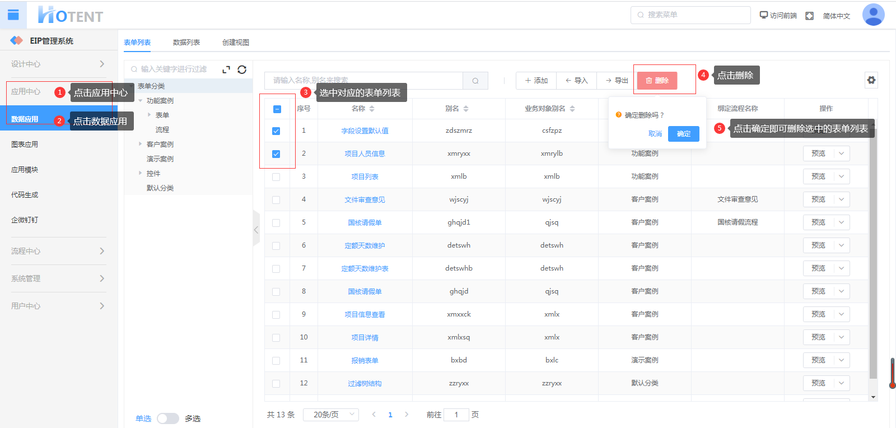This screenshot has width=896, height=428.
Task: Sort by the 名称 column sort arrows
Action: 372,109
